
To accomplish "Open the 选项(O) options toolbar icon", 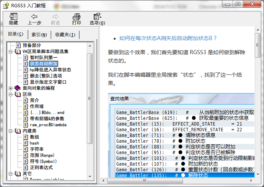I will (x=97, y=17).
